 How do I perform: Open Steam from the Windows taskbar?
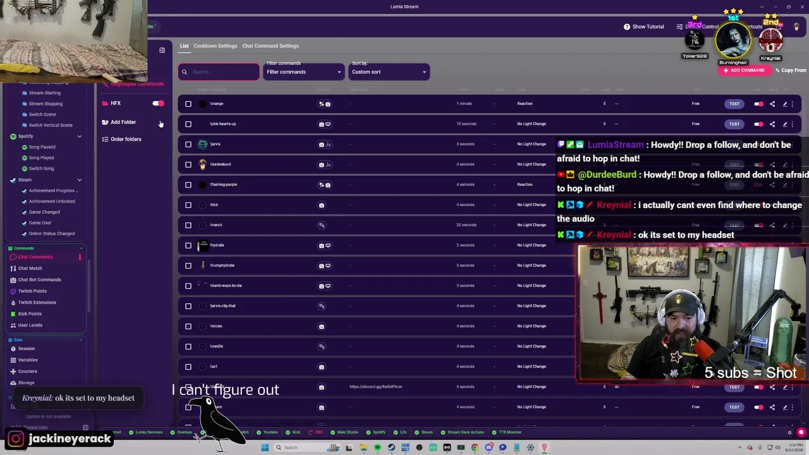(x=391, y=447)
